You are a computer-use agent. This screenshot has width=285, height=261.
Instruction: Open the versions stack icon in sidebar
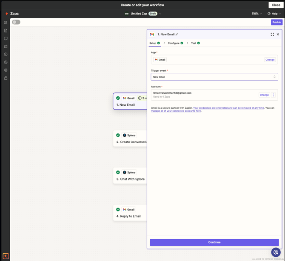(6, 78)
